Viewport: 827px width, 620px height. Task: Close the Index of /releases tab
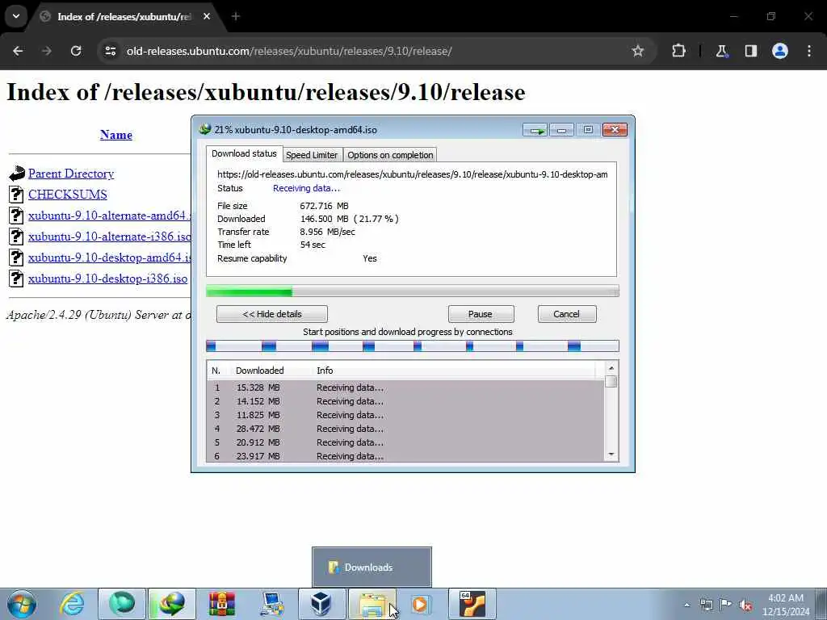(207, 16)
